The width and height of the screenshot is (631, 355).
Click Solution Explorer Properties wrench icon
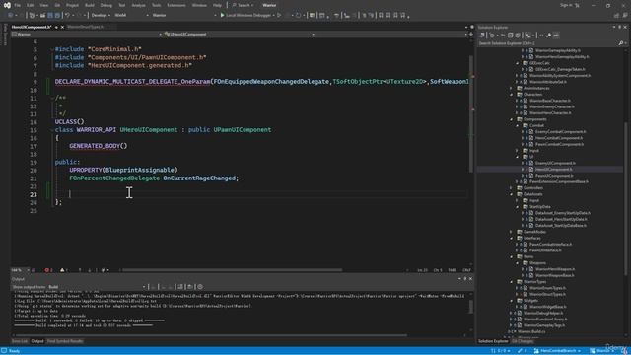[548, 35]
